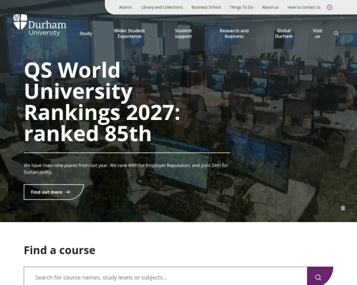This screenshot has height=285, width=357.
Task: Expand the Study menu
Action: [86, 33]
